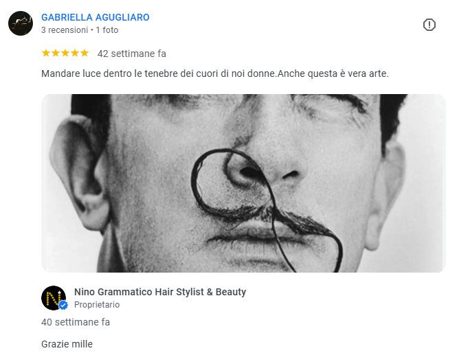Open Nino Grammatico Hair Stylist & Beauty name

click(x=160, y=292)
